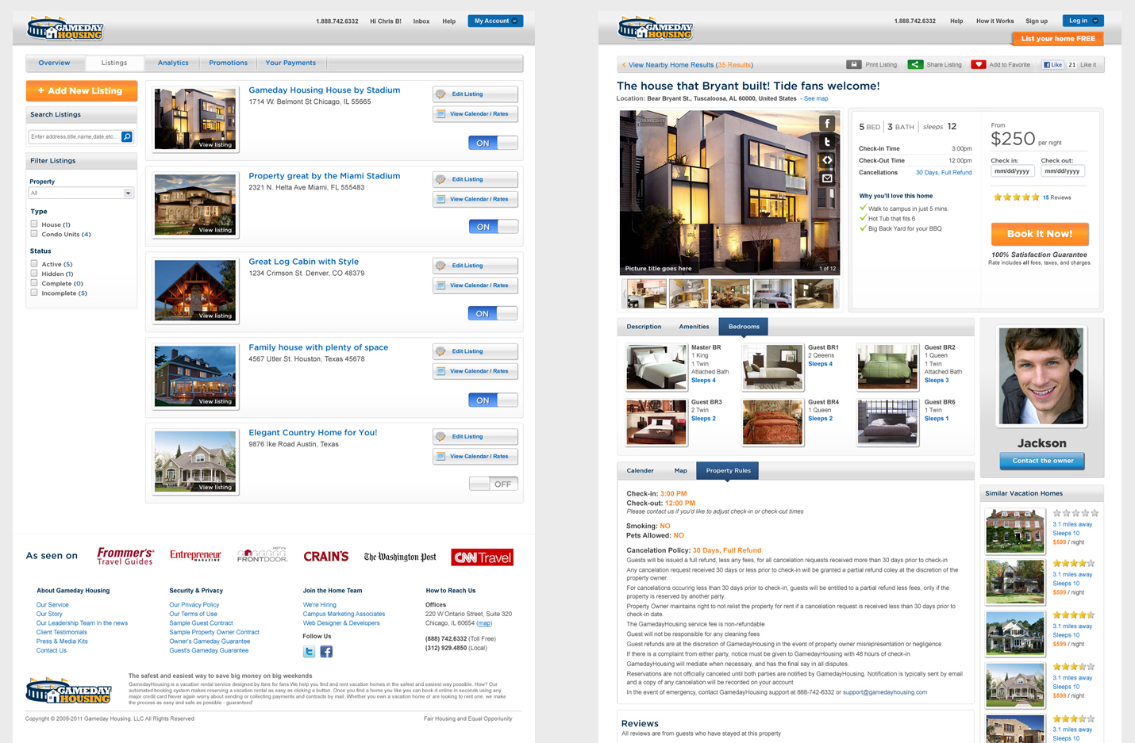Click the Twitter share icon on the main photo
1135x743 pixels.
pos(827,142)
